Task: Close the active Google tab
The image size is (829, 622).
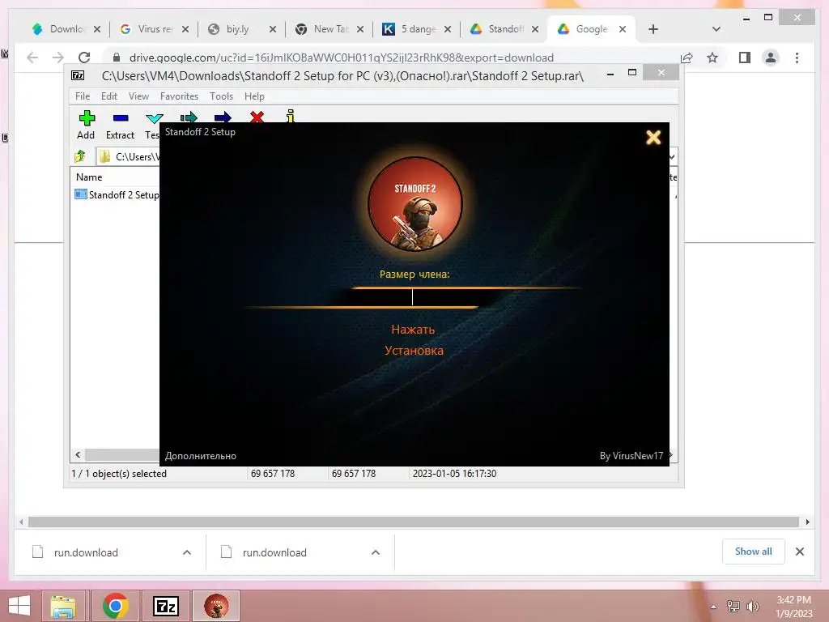Action: [623, 30]
